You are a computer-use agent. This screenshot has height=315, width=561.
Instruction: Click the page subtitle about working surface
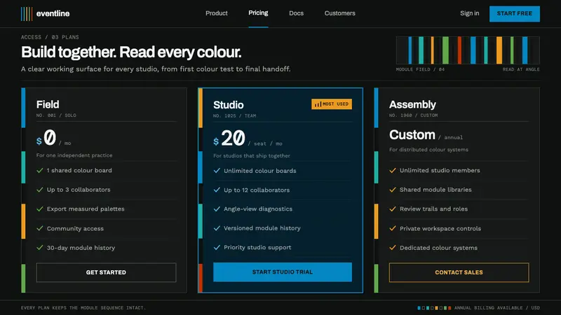[156, 69]
